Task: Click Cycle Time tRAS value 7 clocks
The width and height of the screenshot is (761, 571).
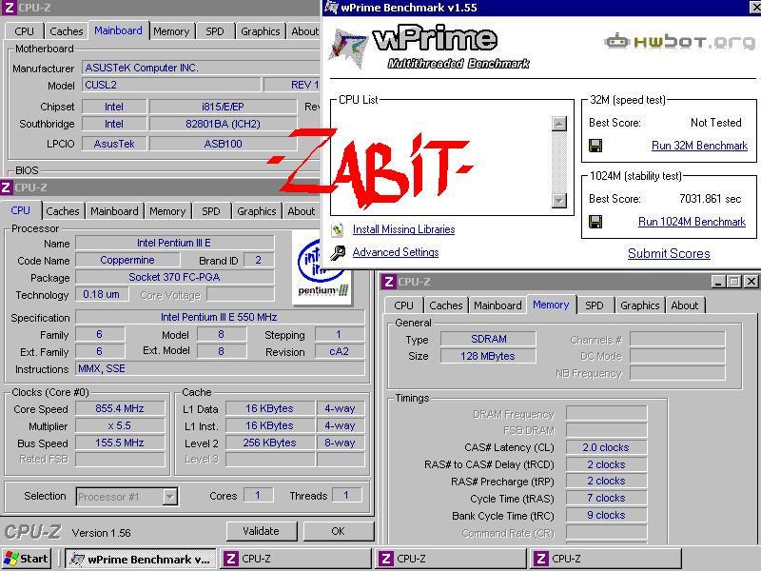Action: 606,498
